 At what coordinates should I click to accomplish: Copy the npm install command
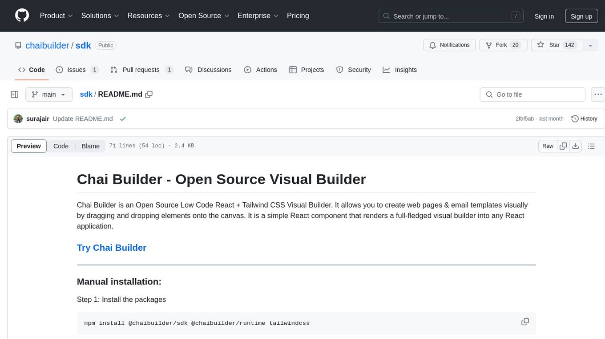tap(525, 322)
